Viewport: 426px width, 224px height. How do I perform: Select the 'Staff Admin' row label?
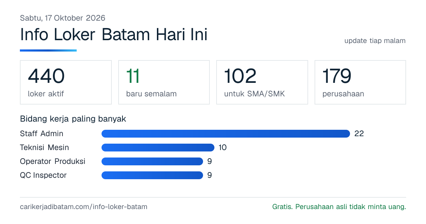pos(42,134)
